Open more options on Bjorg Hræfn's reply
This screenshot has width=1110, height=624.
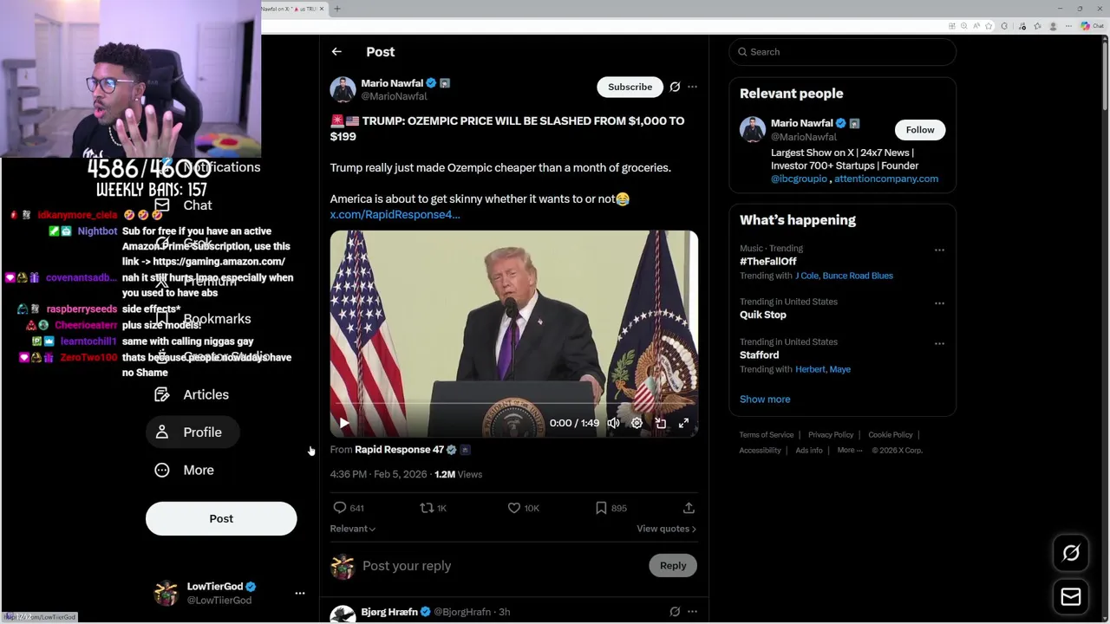692,612
